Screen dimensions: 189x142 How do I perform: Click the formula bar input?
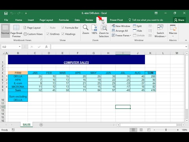click(118, 47)
